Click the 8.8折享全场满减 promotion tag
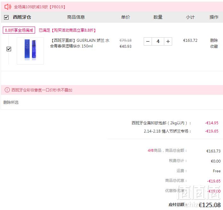This screenshot has height=210, width=223. 19,30
